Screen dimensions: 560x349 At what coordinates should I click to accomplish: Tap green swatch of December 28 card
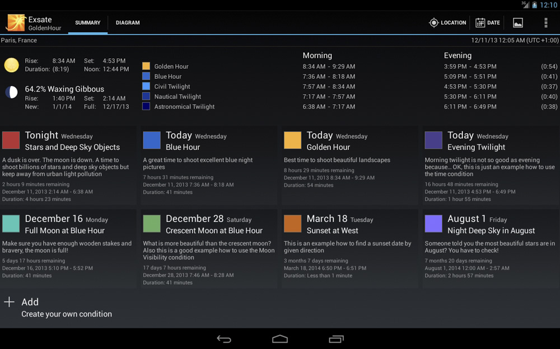coord(151,223)
